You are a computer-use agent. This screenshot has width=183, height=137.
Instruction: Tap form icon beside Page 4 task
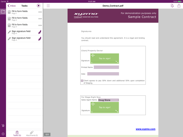tap(9, 25)
